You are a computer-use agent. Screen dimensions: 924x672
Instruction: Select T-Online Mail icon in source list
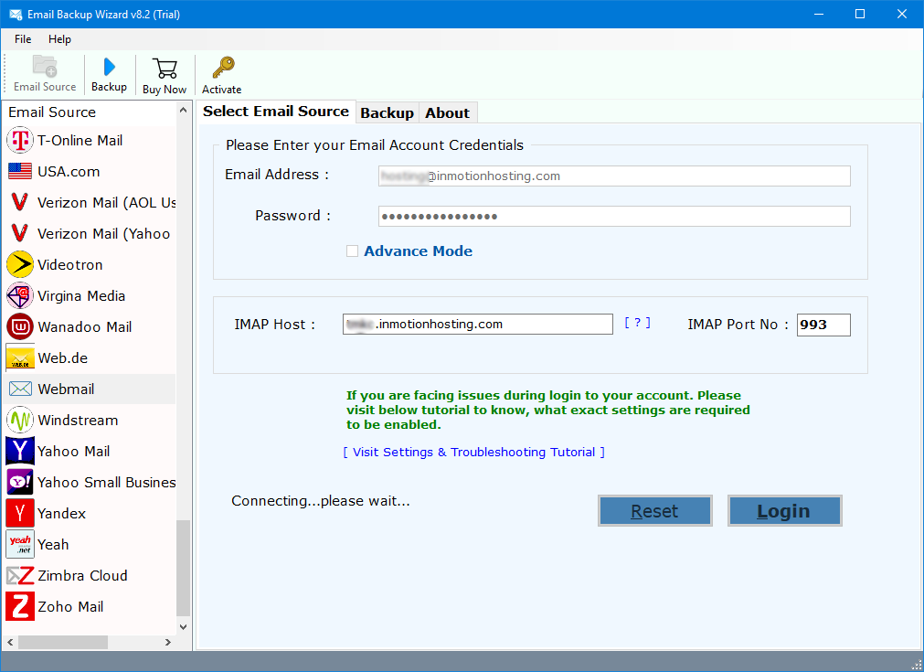20,140
